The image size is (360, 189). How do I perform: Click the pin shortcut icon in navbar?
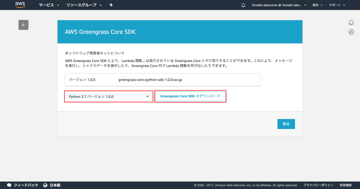[111, 5]
